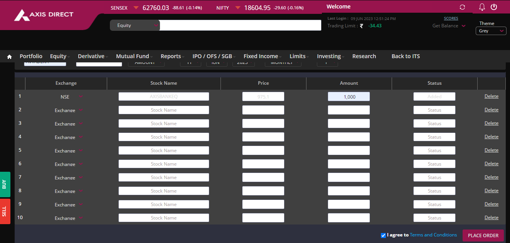Viewport: 510px width, 243px height.
Task: Click the Home icon in navigation bar
Action: 9,57
